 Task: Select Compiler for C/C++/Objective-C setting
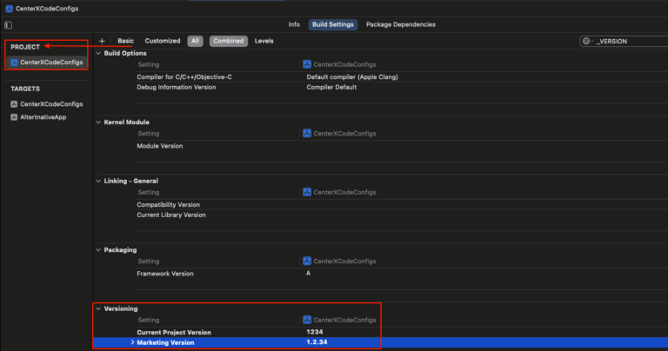(x=184, y=77)
